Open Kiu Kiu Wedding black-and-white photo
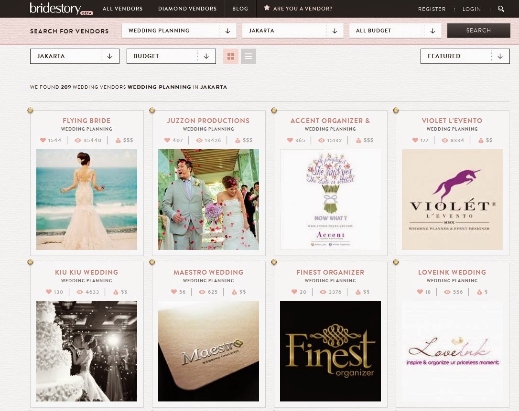Viewport: 519px width, 411px height. 86,351
